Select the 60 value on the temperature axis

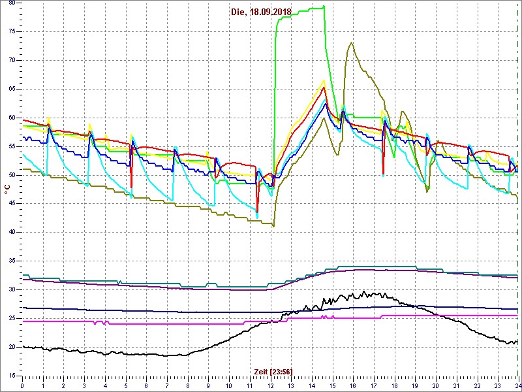[10, 118]
